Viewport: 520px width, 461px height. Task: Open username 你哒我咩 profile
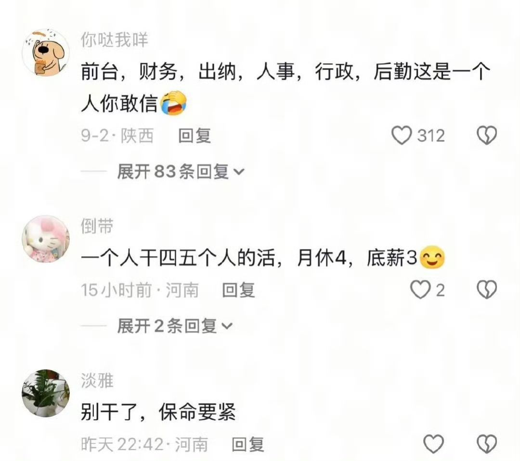[x=115, y=40]
